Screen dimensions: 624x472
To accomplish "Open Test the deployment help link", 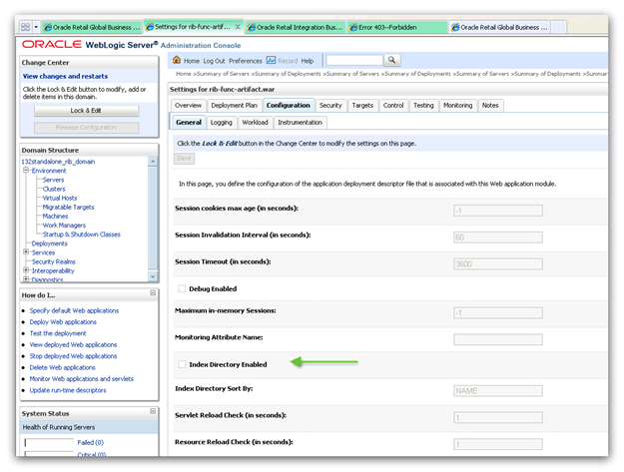I will [58, 333].
